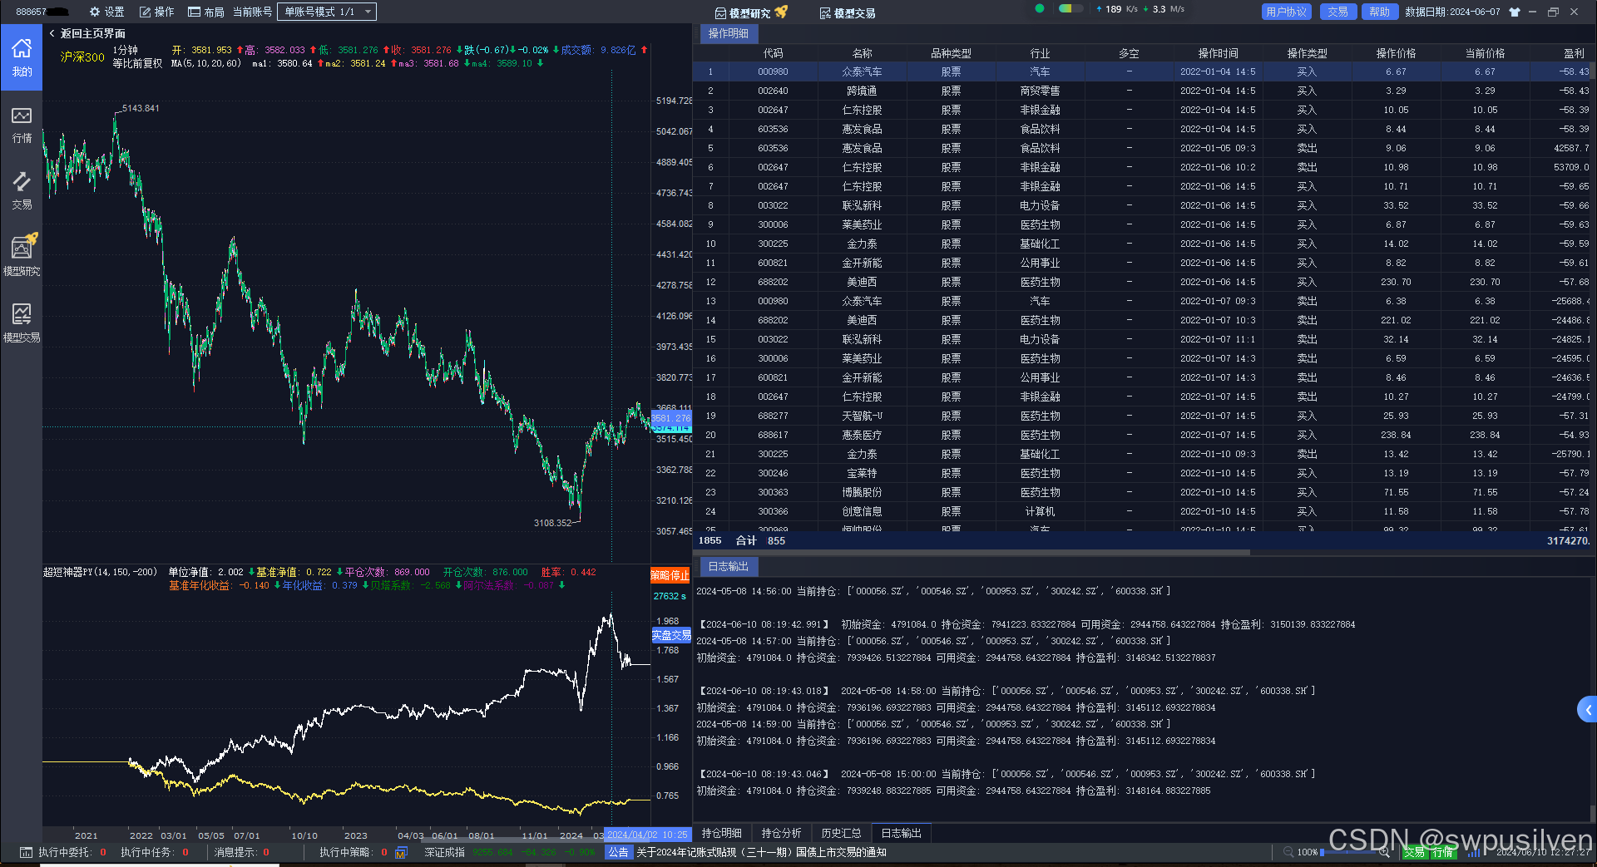Click the horizontal scrollbar under trade table

[x=972, y=552]
